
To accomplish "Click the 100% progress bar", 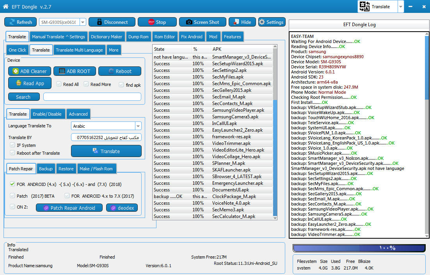I will [x=359, y=248].
